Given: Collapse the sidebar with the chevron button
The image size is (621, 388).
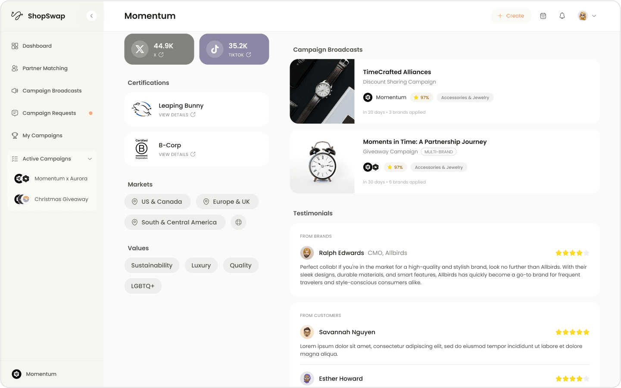Looking at the screenshot, I should click(91, 16).
